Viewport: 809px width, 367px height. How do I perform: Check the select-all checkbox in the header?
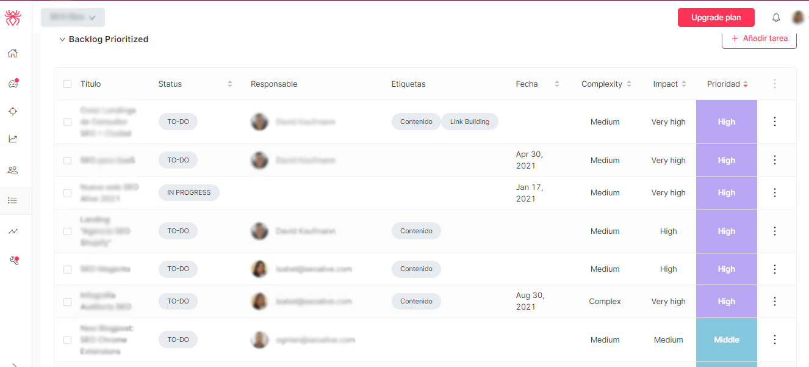67,84
